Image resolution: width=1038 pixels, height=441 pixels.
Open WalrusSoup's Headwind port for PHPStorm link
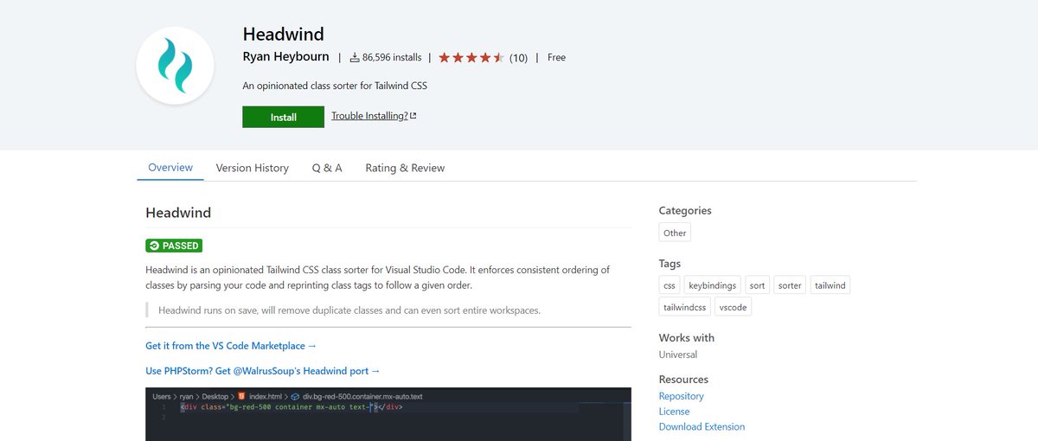click(263, 371)
